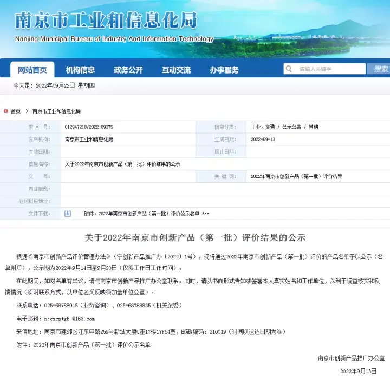390x378 pixels.
Task: Click the breadcrumb chevron separator arrow
Action: point(27,111)
